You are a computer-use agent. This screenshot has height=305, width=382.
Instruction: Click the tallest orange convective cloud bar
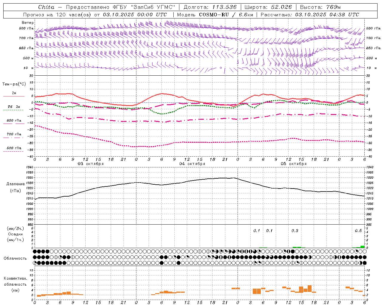[x=309, y=289]
